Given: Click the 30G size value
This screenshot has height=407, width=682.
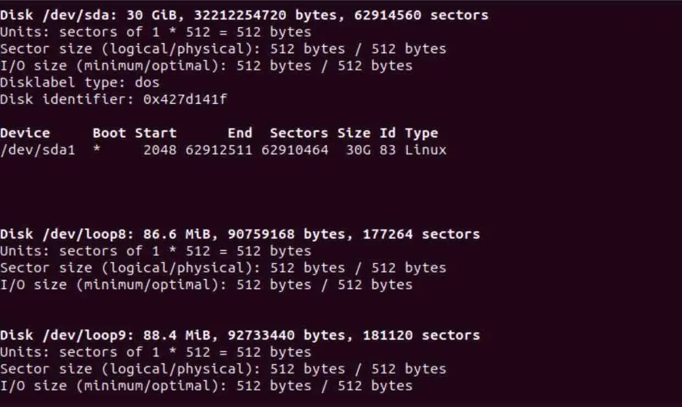Looking at the screenshot, I should [358, 150].
